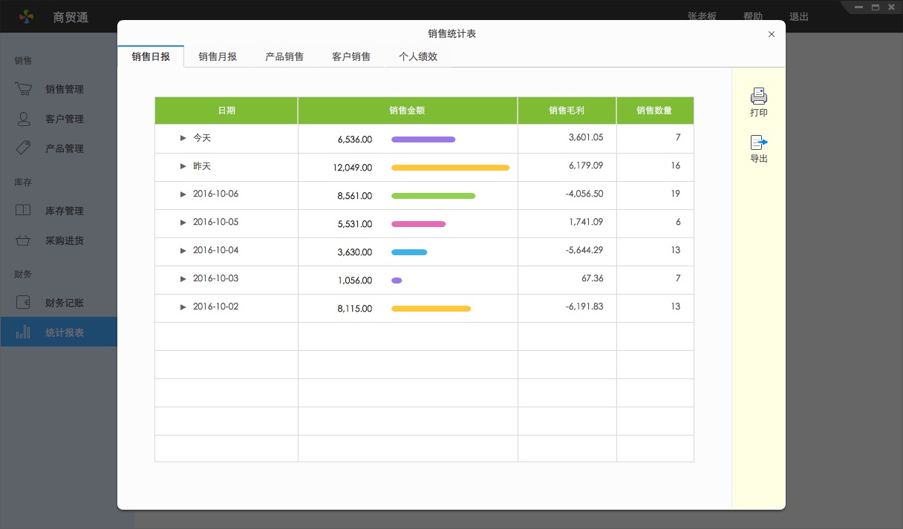
Task: Sort by the 销售金额 column header
Action: [407, 110]
